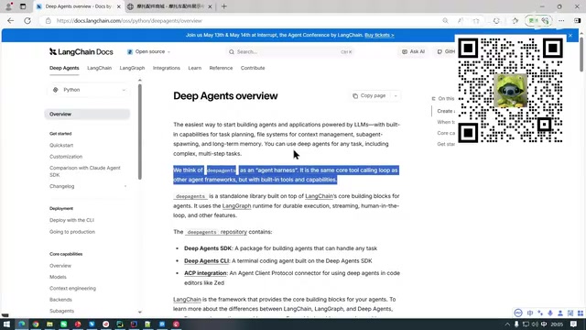Click the IME microphone voice input icon
Image resolution: width=586 pixels, height=330 pixels.
click(x=550, y=313)
